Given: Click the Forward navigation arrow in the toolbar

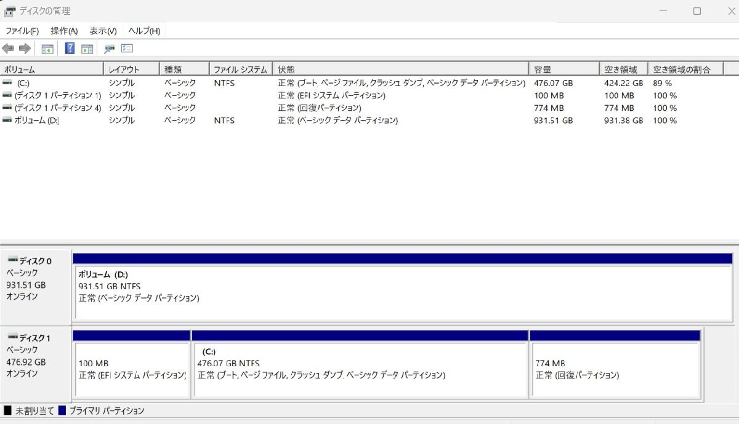Looking at the screenshot, I should tap(24, 48).
